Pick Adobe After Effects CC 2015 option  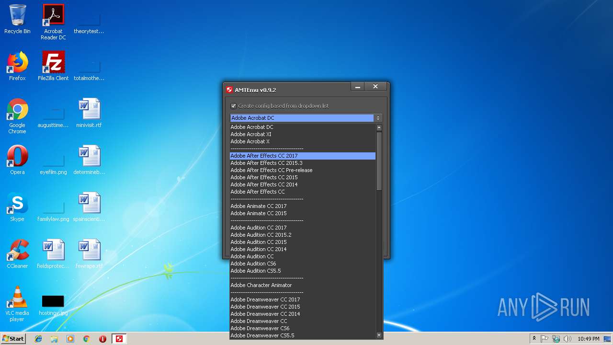(x=303, y=177)
